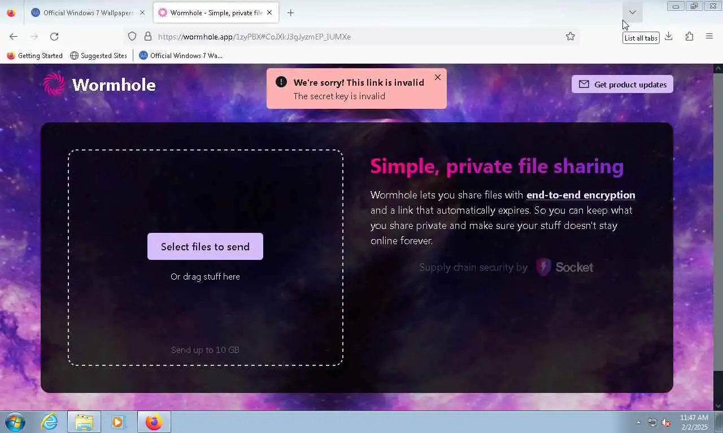Select the Wormhole browser tab

(216, 12)
